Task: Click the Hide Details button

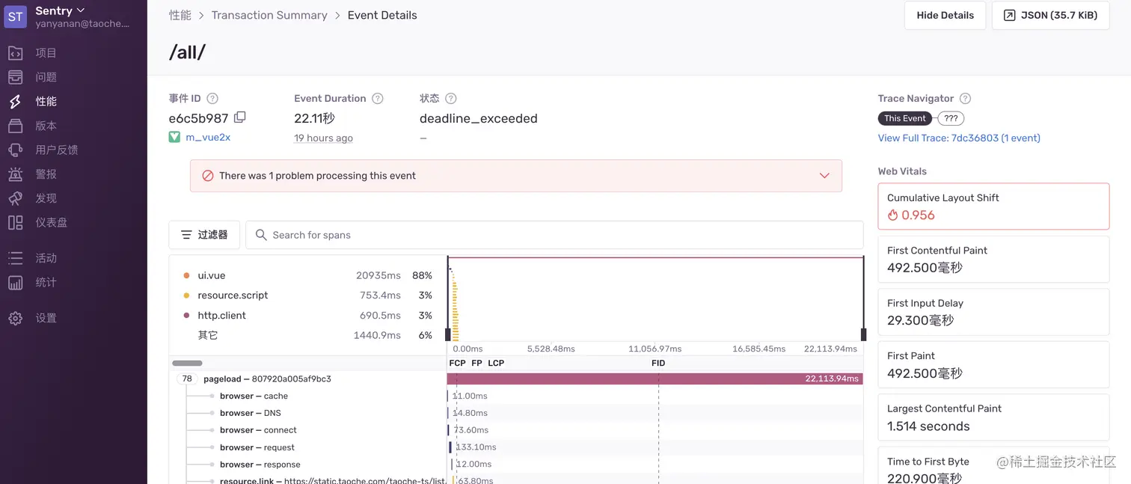Action: coord(945,15)
